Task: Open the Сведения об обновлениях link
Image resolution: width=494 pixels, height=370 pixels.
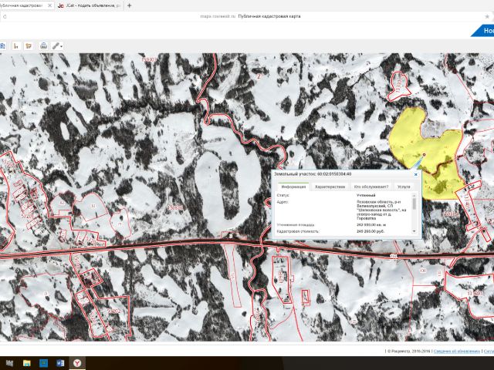Action: 456,351
